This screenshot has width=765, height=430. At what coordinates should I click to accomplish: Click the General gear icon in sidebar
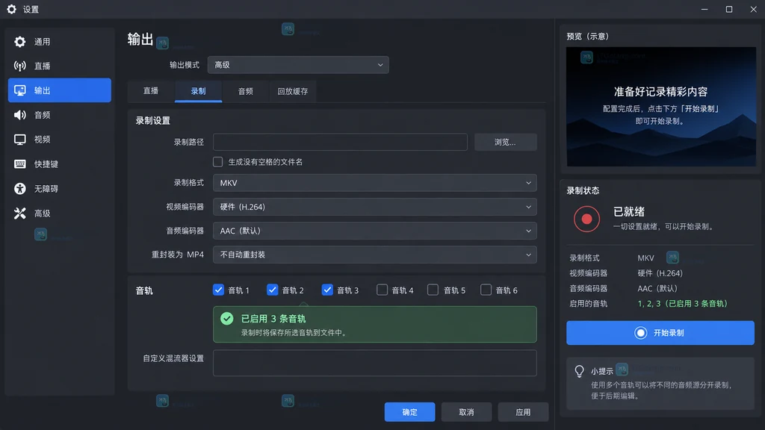tap(20, 42)
